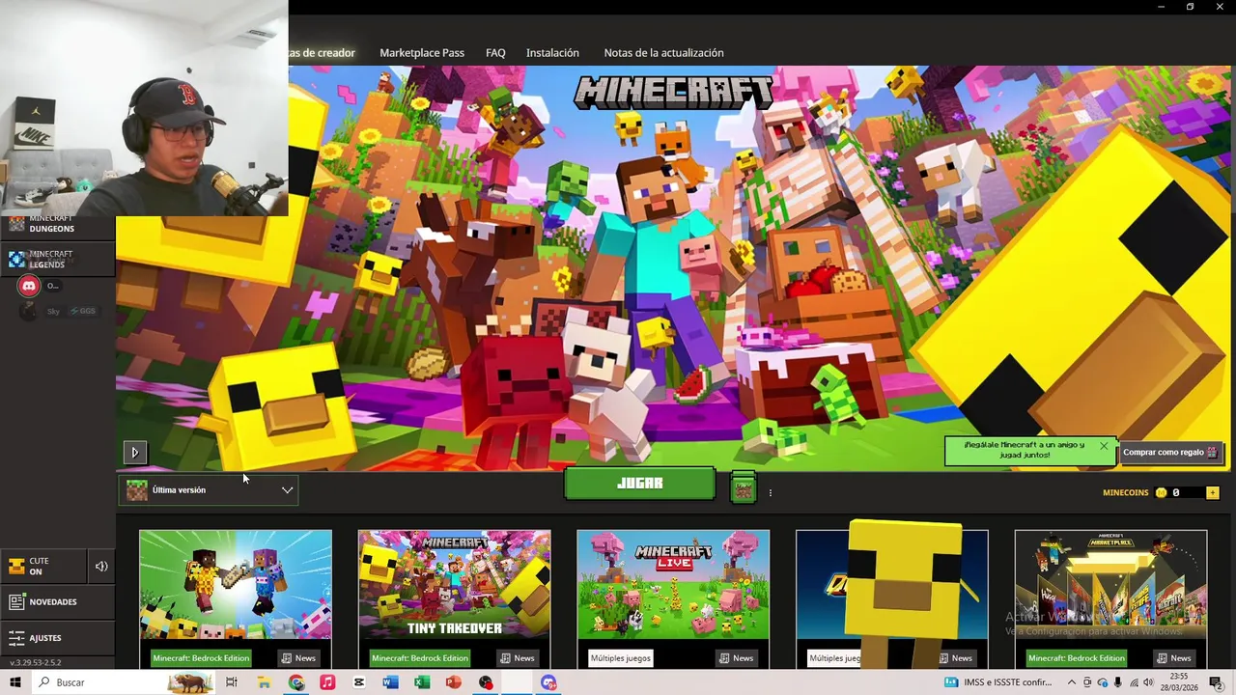Click Minecraft: Bedrock Edition tag on Marketplace card
The height and width of the screenshot is (695, 1236).
click(x=1077, y=658)
